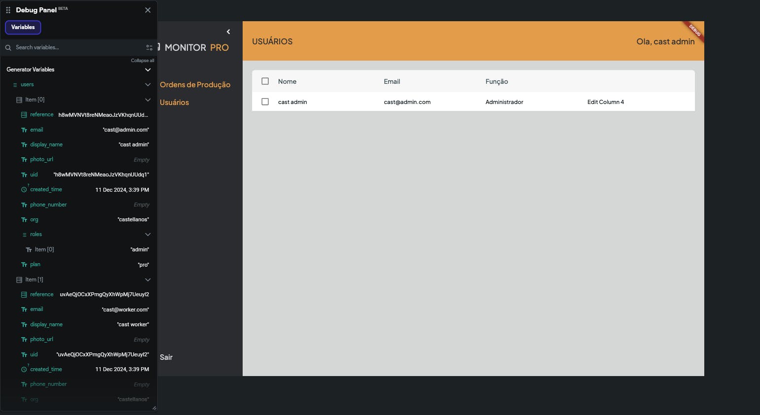Image resolution: width=760 pixels, height=415 pixels.
Task: Collapse the roles list with its chevron
Action: coord(147,234)
